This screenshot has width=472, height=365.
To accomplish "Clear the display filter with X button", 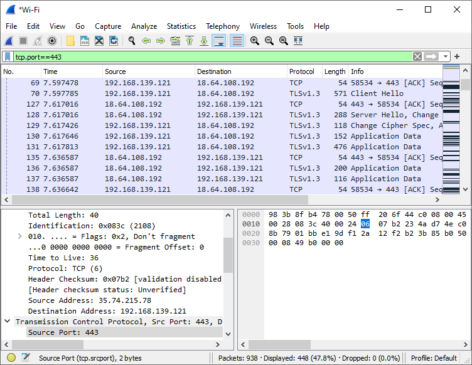I will tap(417, 56).
